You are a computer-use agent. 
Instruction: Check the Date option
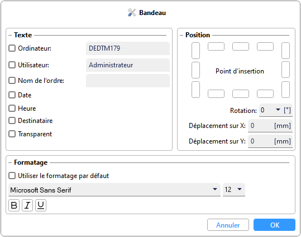pyautogui.click(x=12, y=95)
